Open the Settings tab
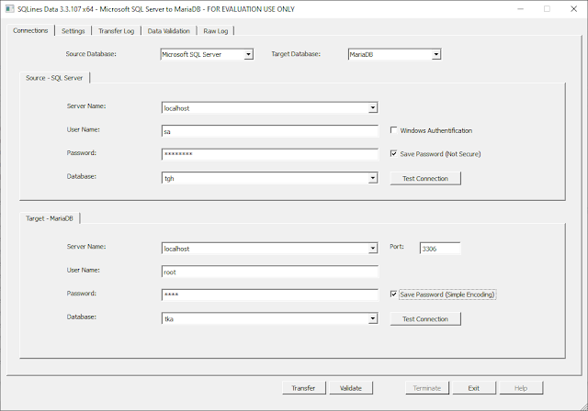Viewport: 588px width, 411px height. click(x=73, y=31)
